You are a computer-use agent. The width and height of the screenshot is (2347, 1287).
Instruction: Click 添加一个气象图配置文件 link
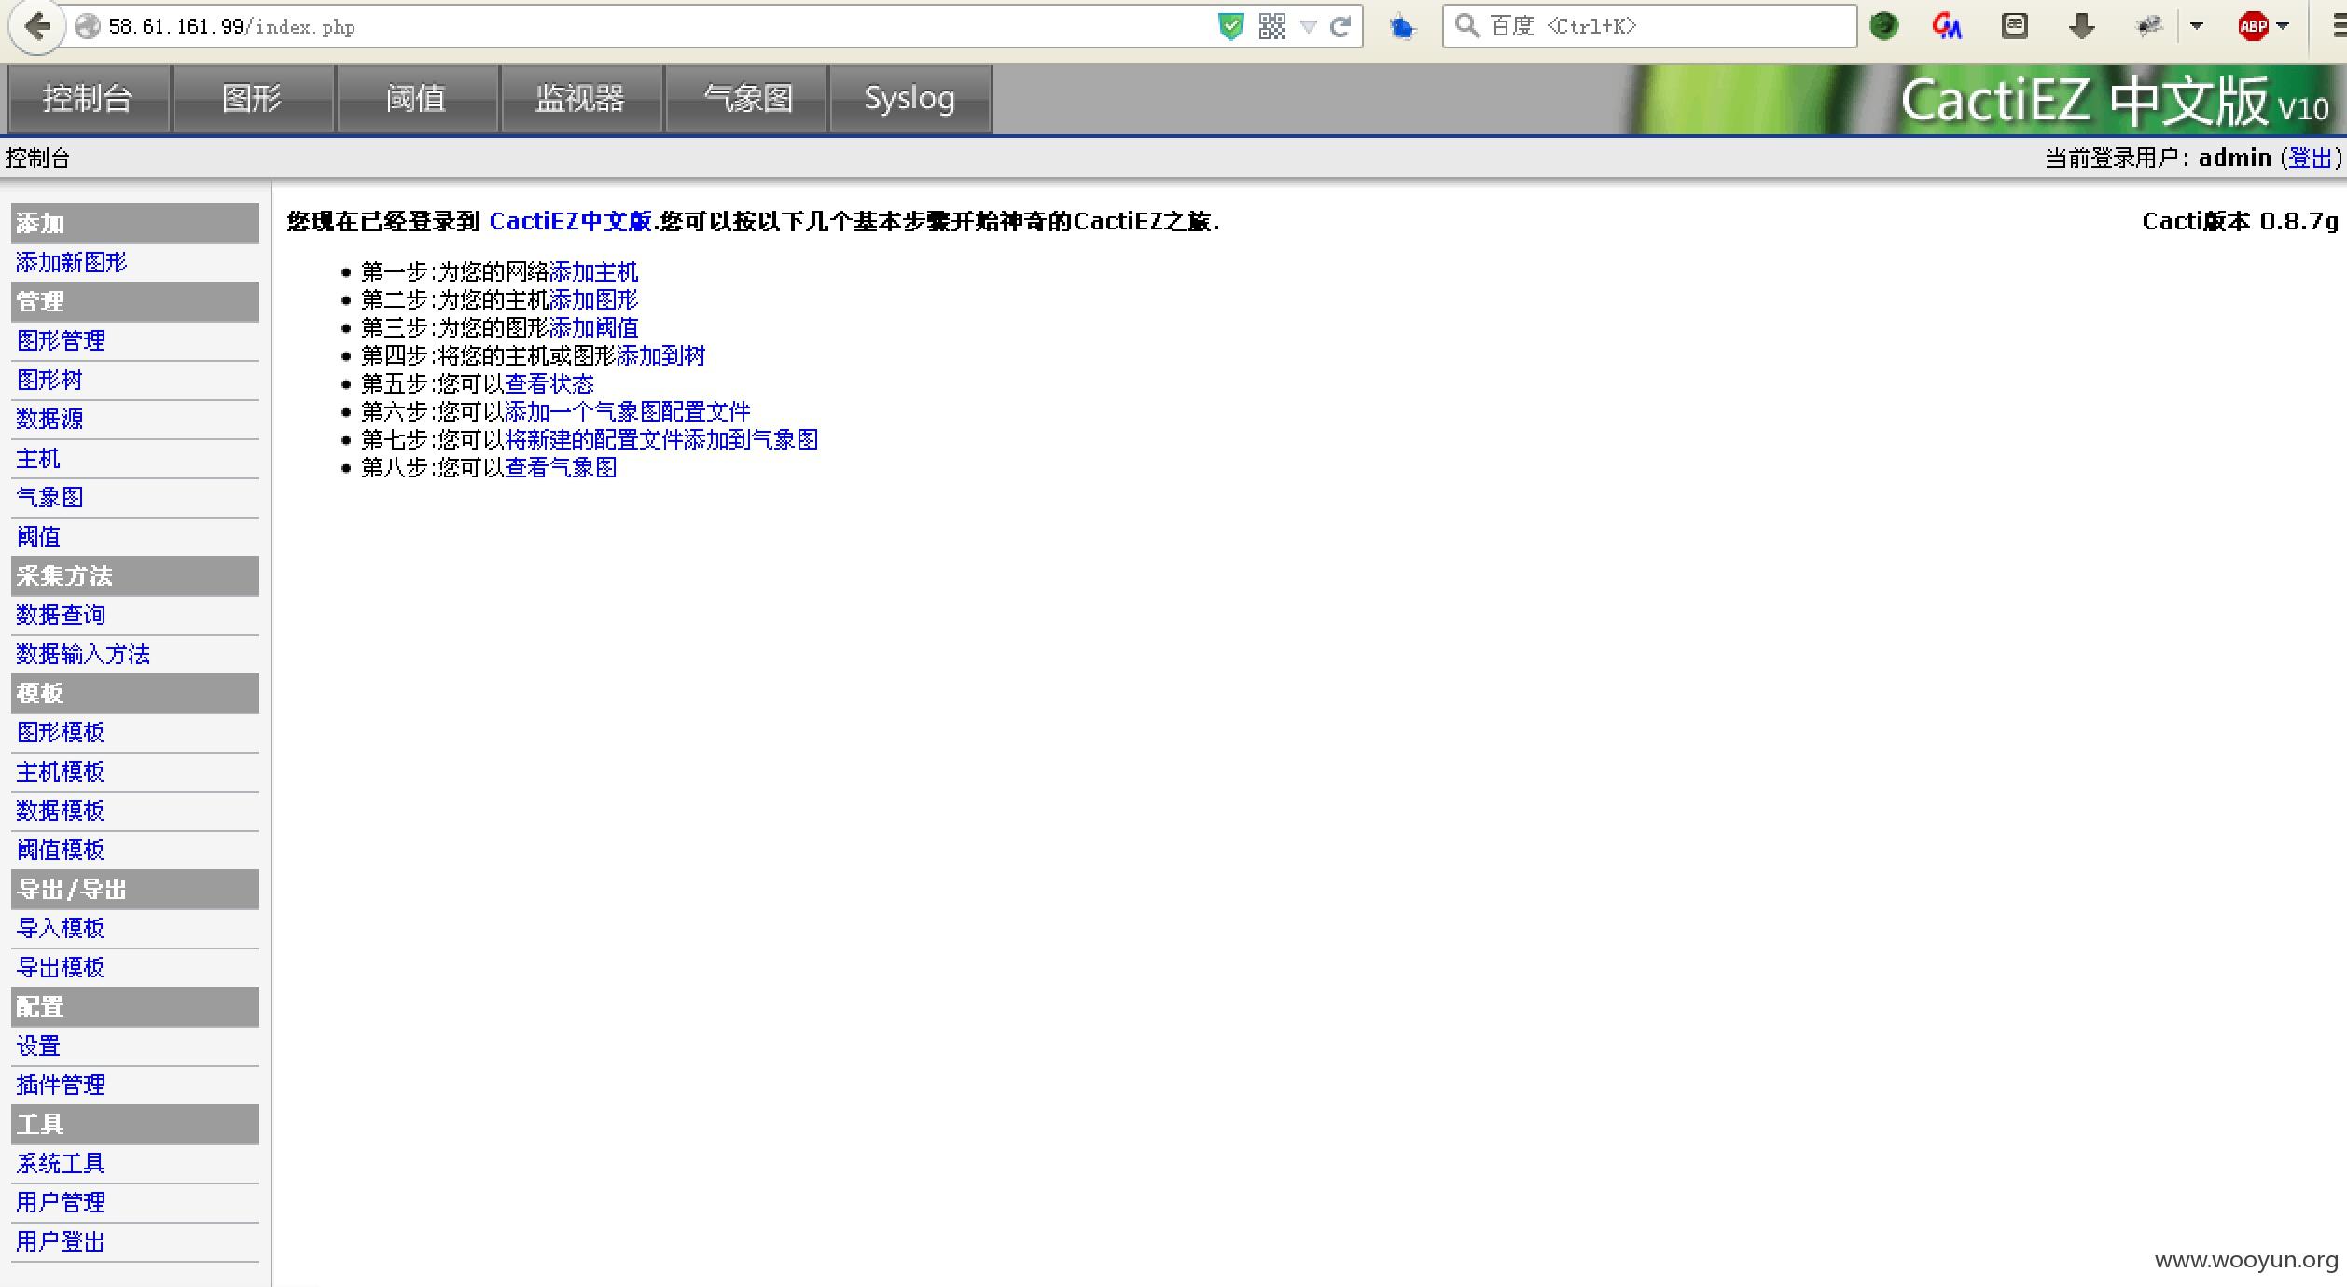click(628, 411)
